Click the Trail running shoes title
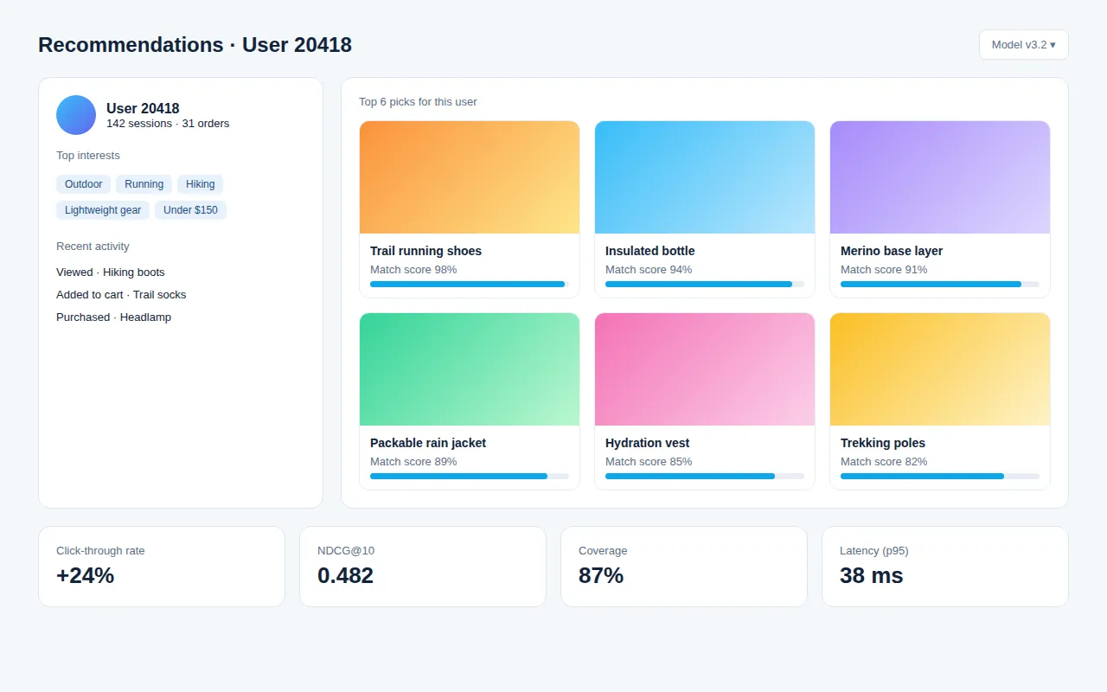This screenshot has height=692, width=1107. coord(426,251)
